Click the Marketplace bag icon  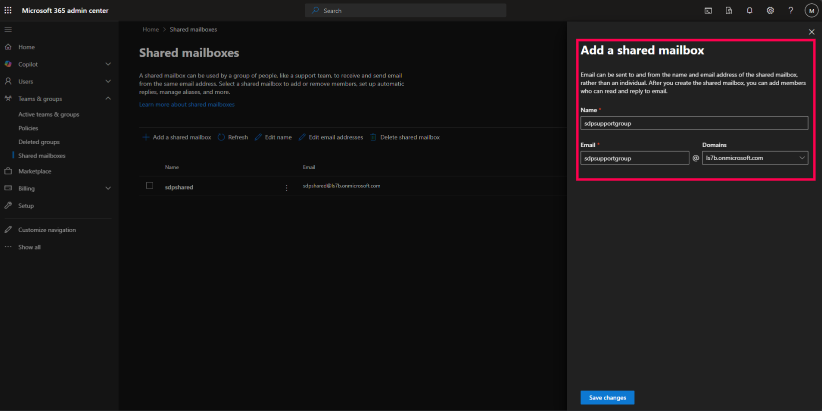pos(8,171)
